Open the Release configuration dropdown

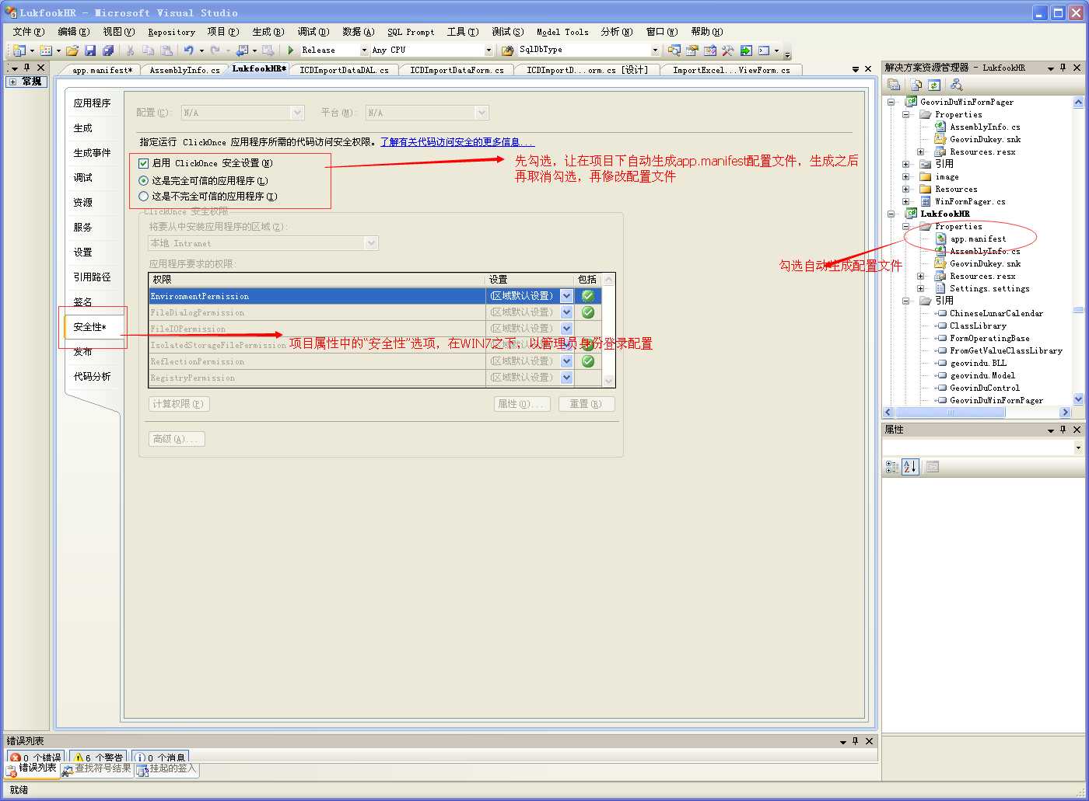(363, 50)
